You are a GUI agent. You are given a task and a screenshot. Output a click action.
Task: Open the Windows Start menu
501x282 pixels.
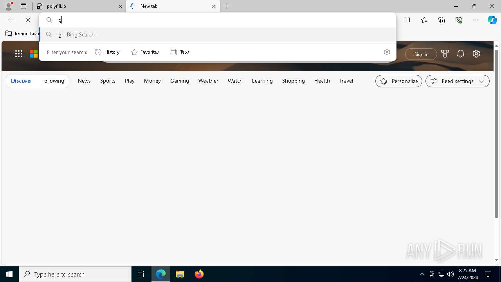pyautogui.click(x=9, y=274)
